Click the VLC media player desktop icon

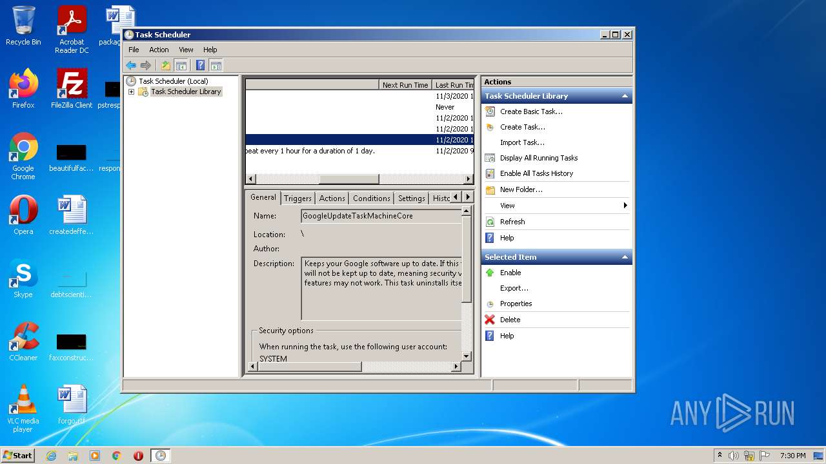23,409
